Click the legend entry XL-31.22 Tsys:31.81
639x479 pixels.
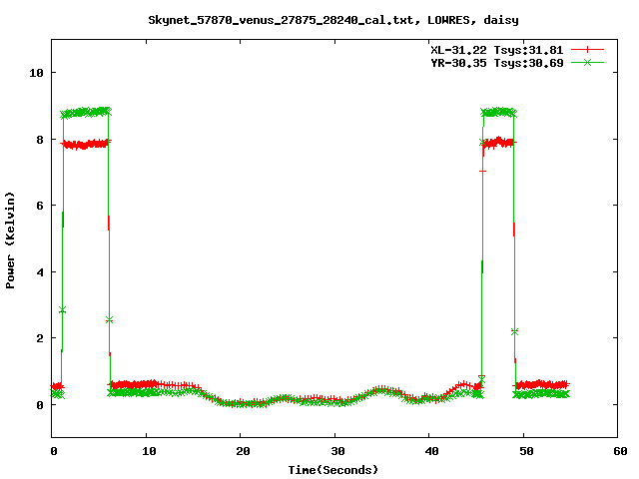pyautogui.click(x=497, y=50)
